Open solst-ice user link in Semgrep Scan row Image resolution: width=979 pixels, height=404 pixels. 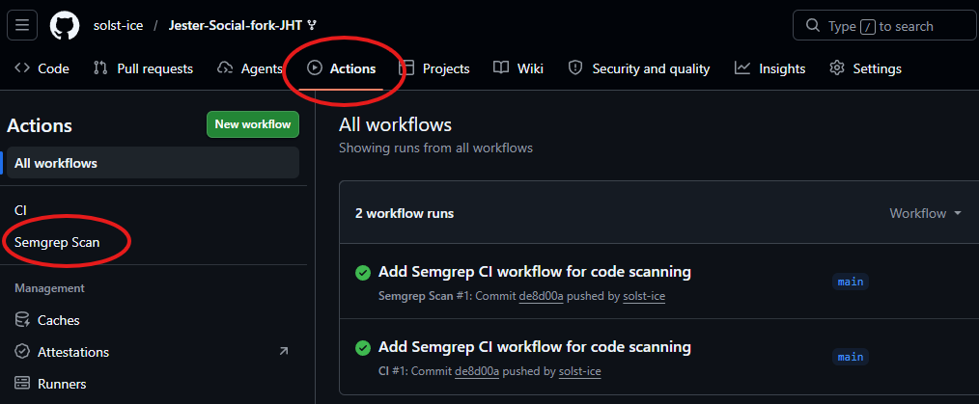click(x=644, y=297)
